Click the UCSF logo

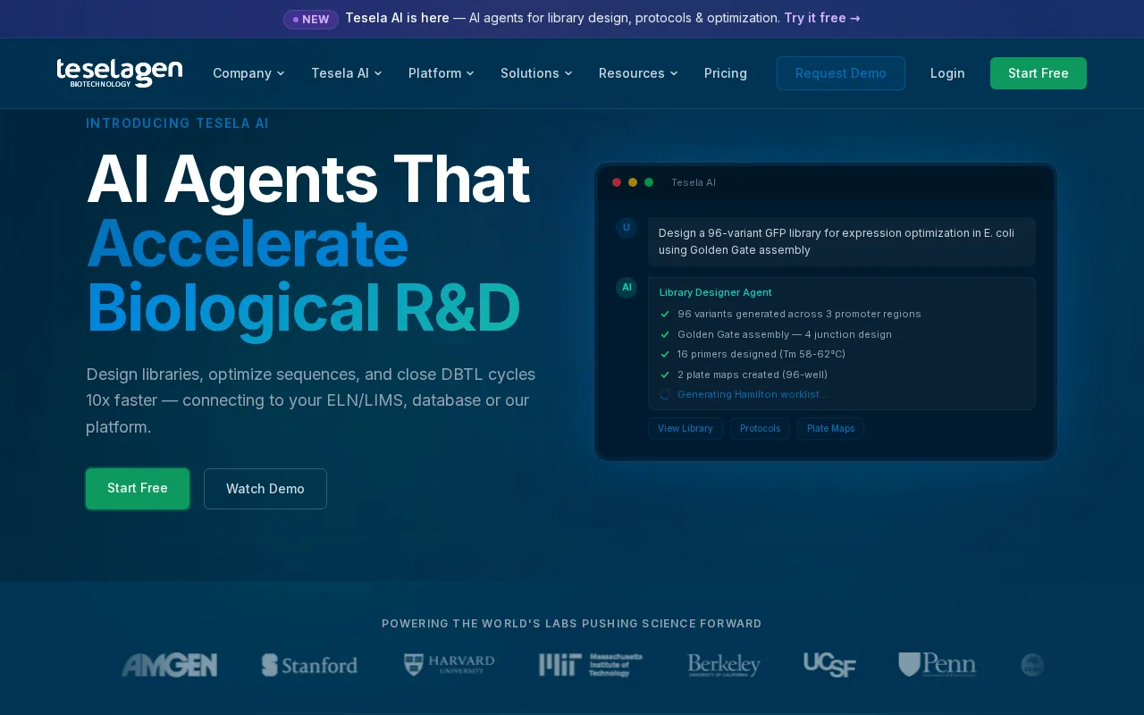coord(829,665)
